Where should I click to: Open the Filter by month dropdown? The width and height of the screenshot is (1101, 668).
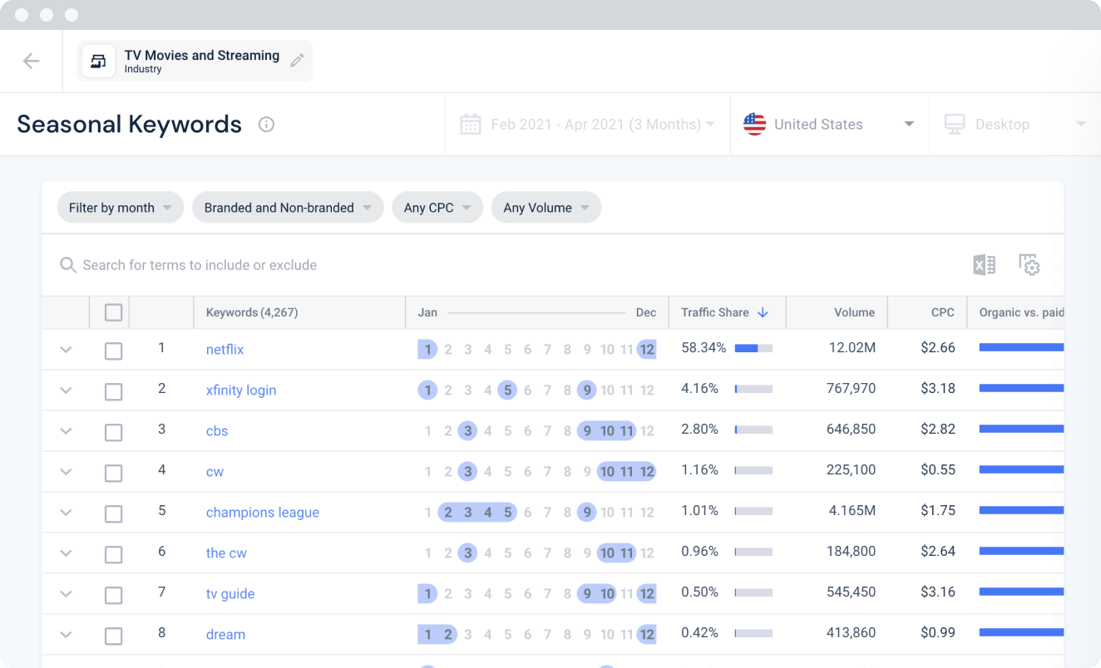click(120, 208)
